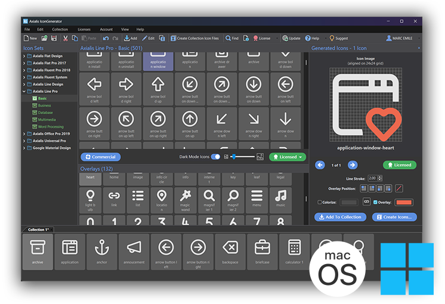Select the arrow down right icon
Viewport: 445px width, 304px height.
tap(254, 123)
